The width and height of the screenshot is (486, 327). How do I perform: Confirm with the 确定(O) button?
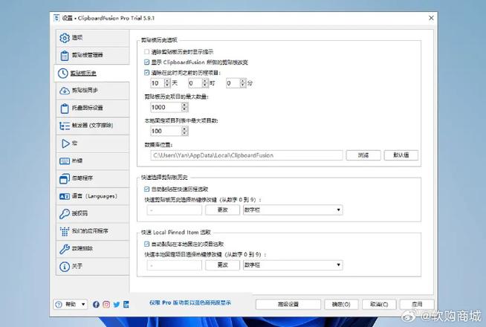click(x=341, y=305)
